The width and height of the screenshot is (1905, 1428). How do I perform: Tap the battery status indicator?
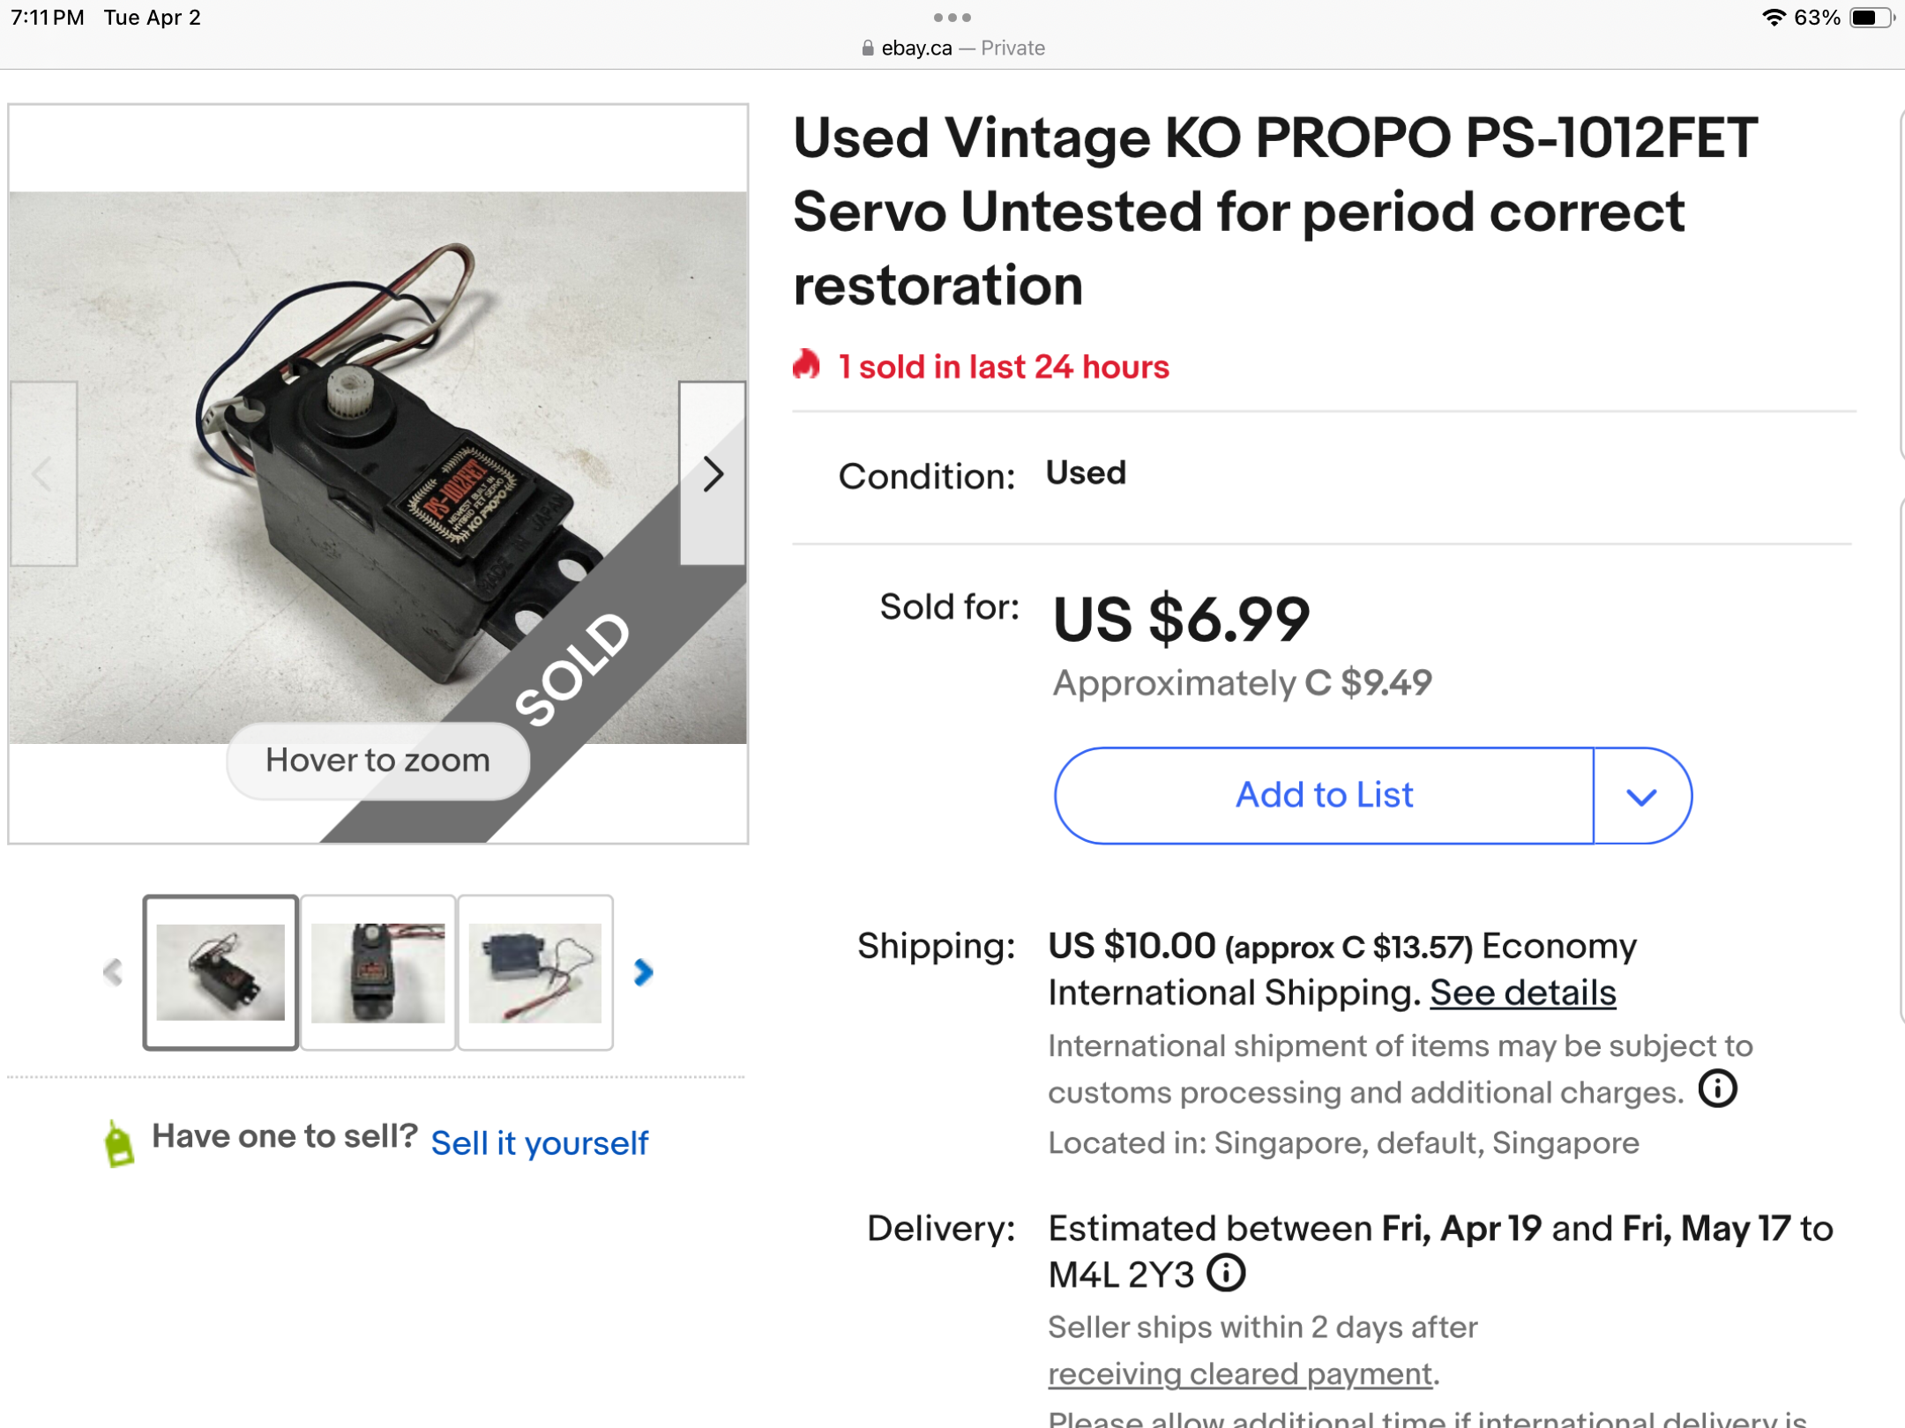1871,18
